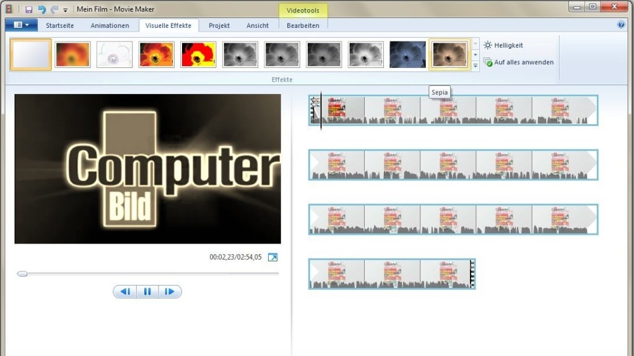
Task: Open the Bearbeiten tab under Videotools
Action: pos(303,25)
